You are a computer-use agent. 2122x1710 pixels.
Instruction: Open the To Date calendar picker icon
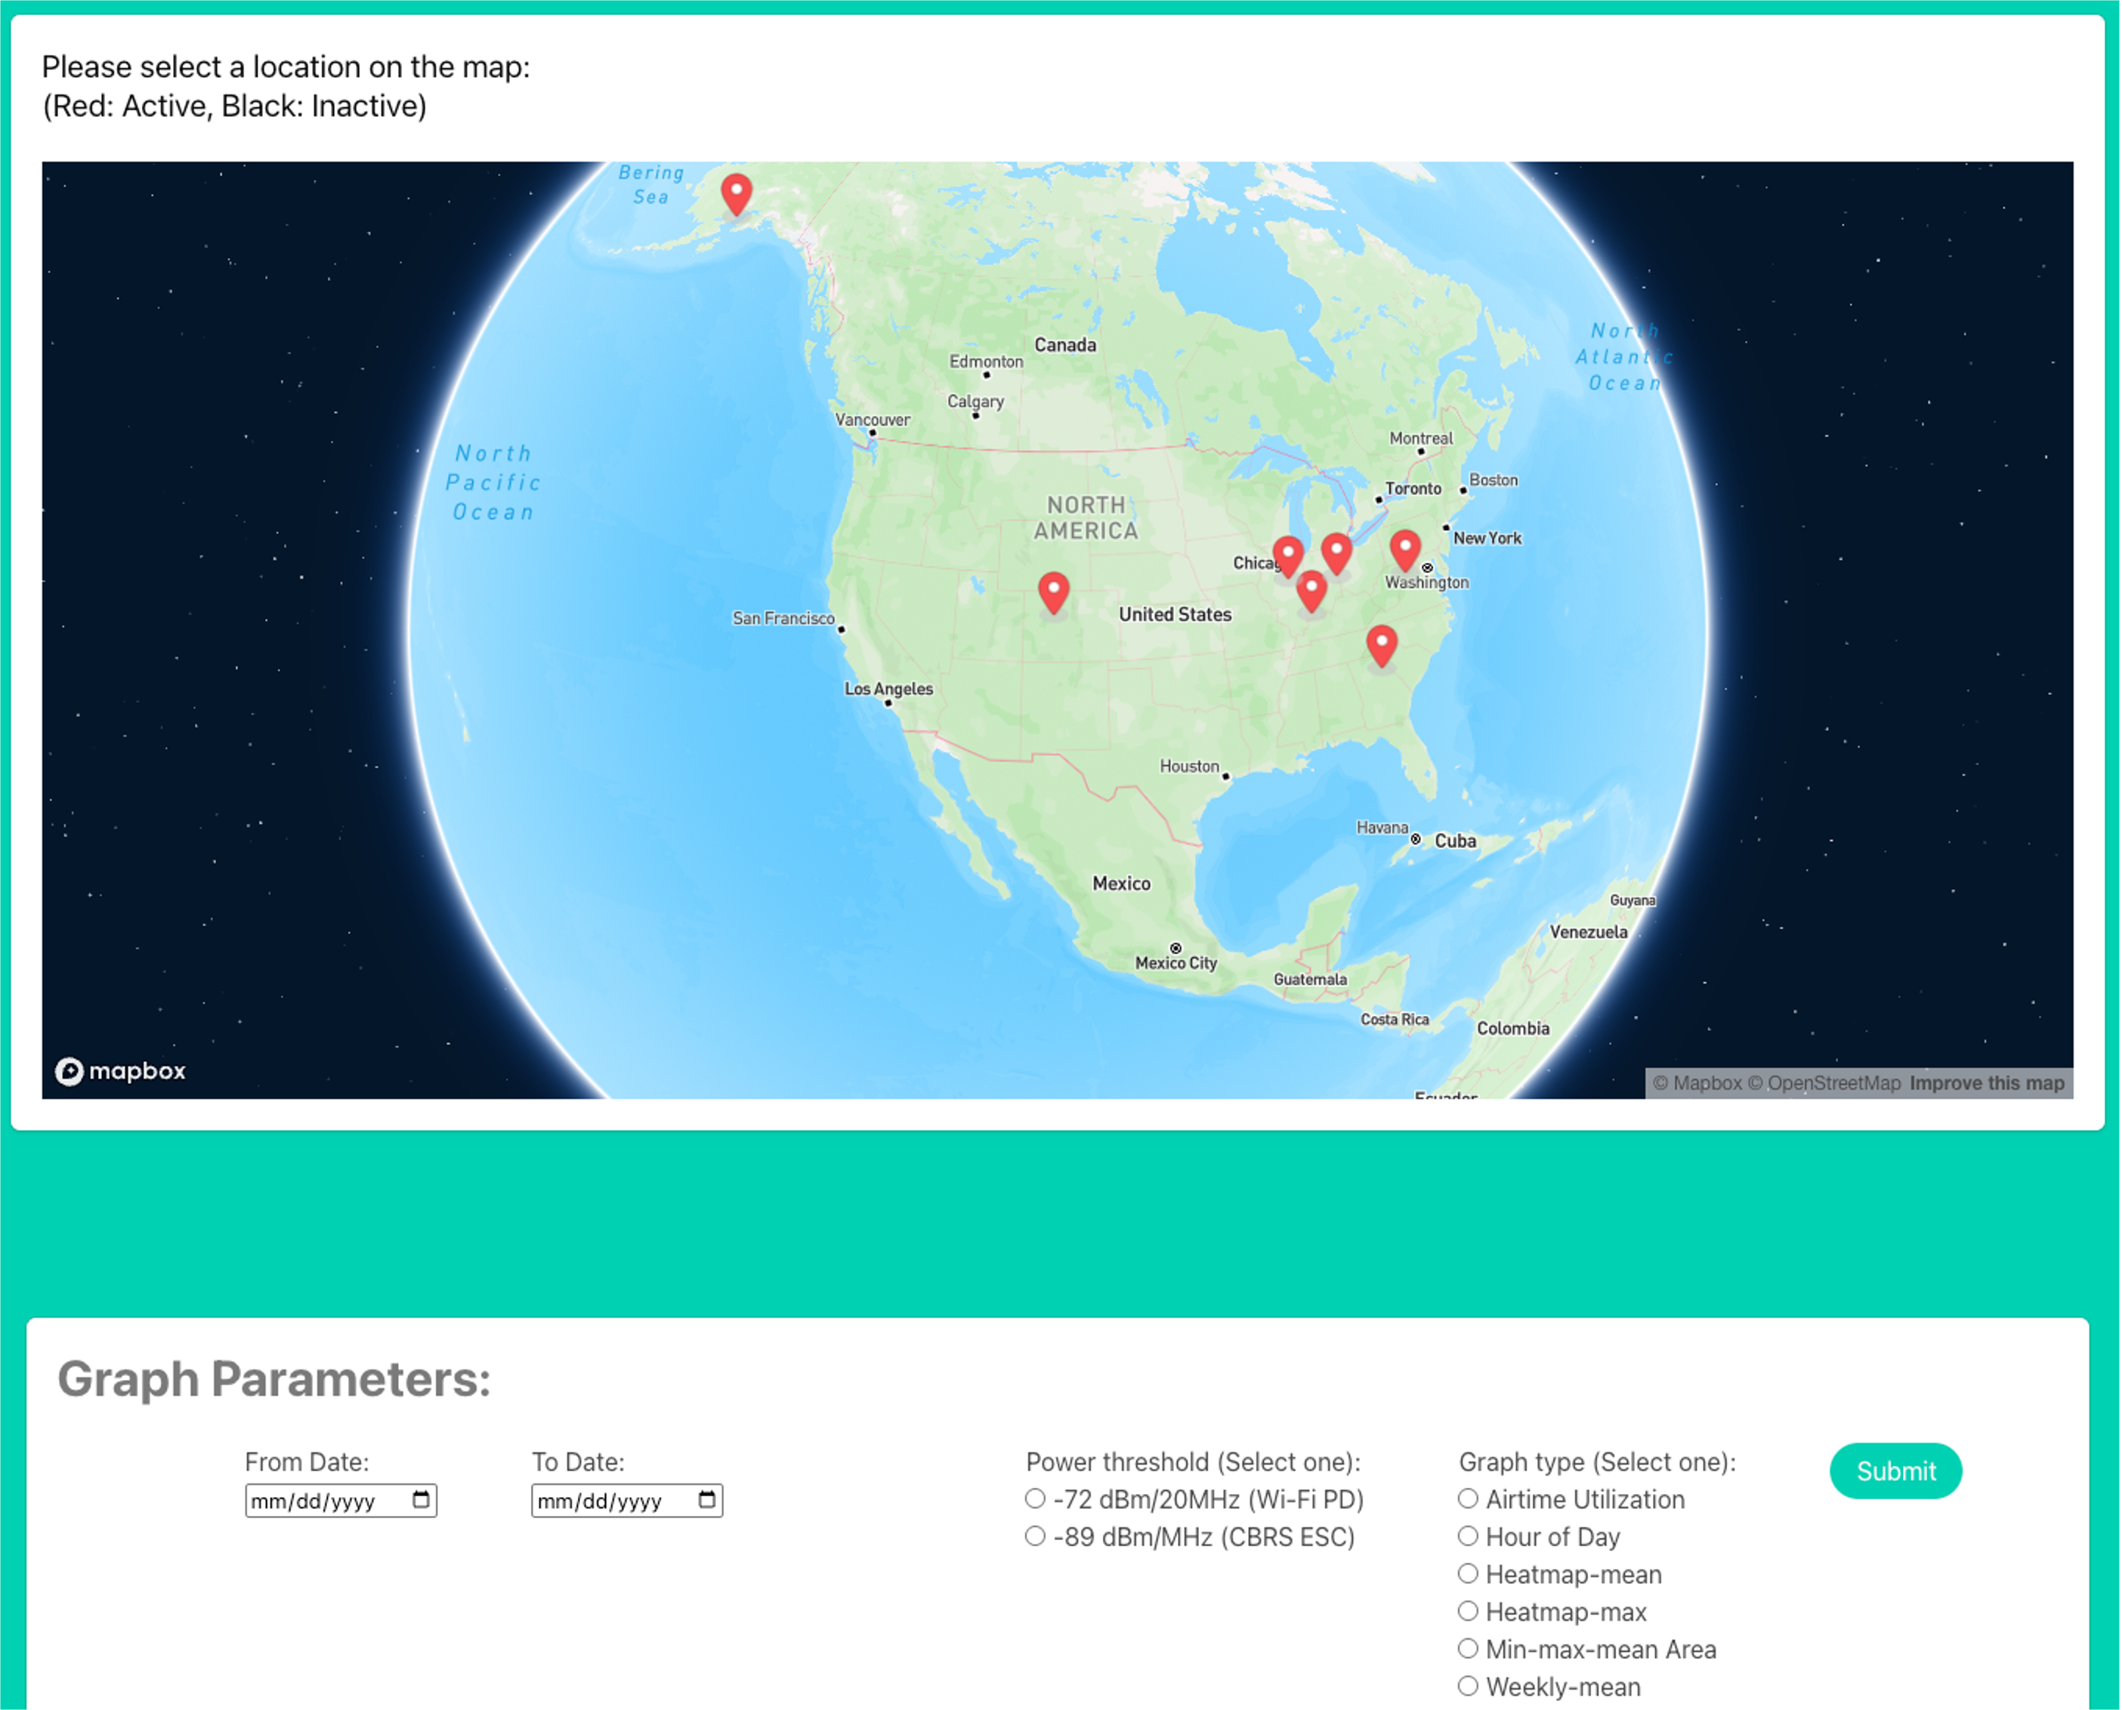click(706, 1499)
